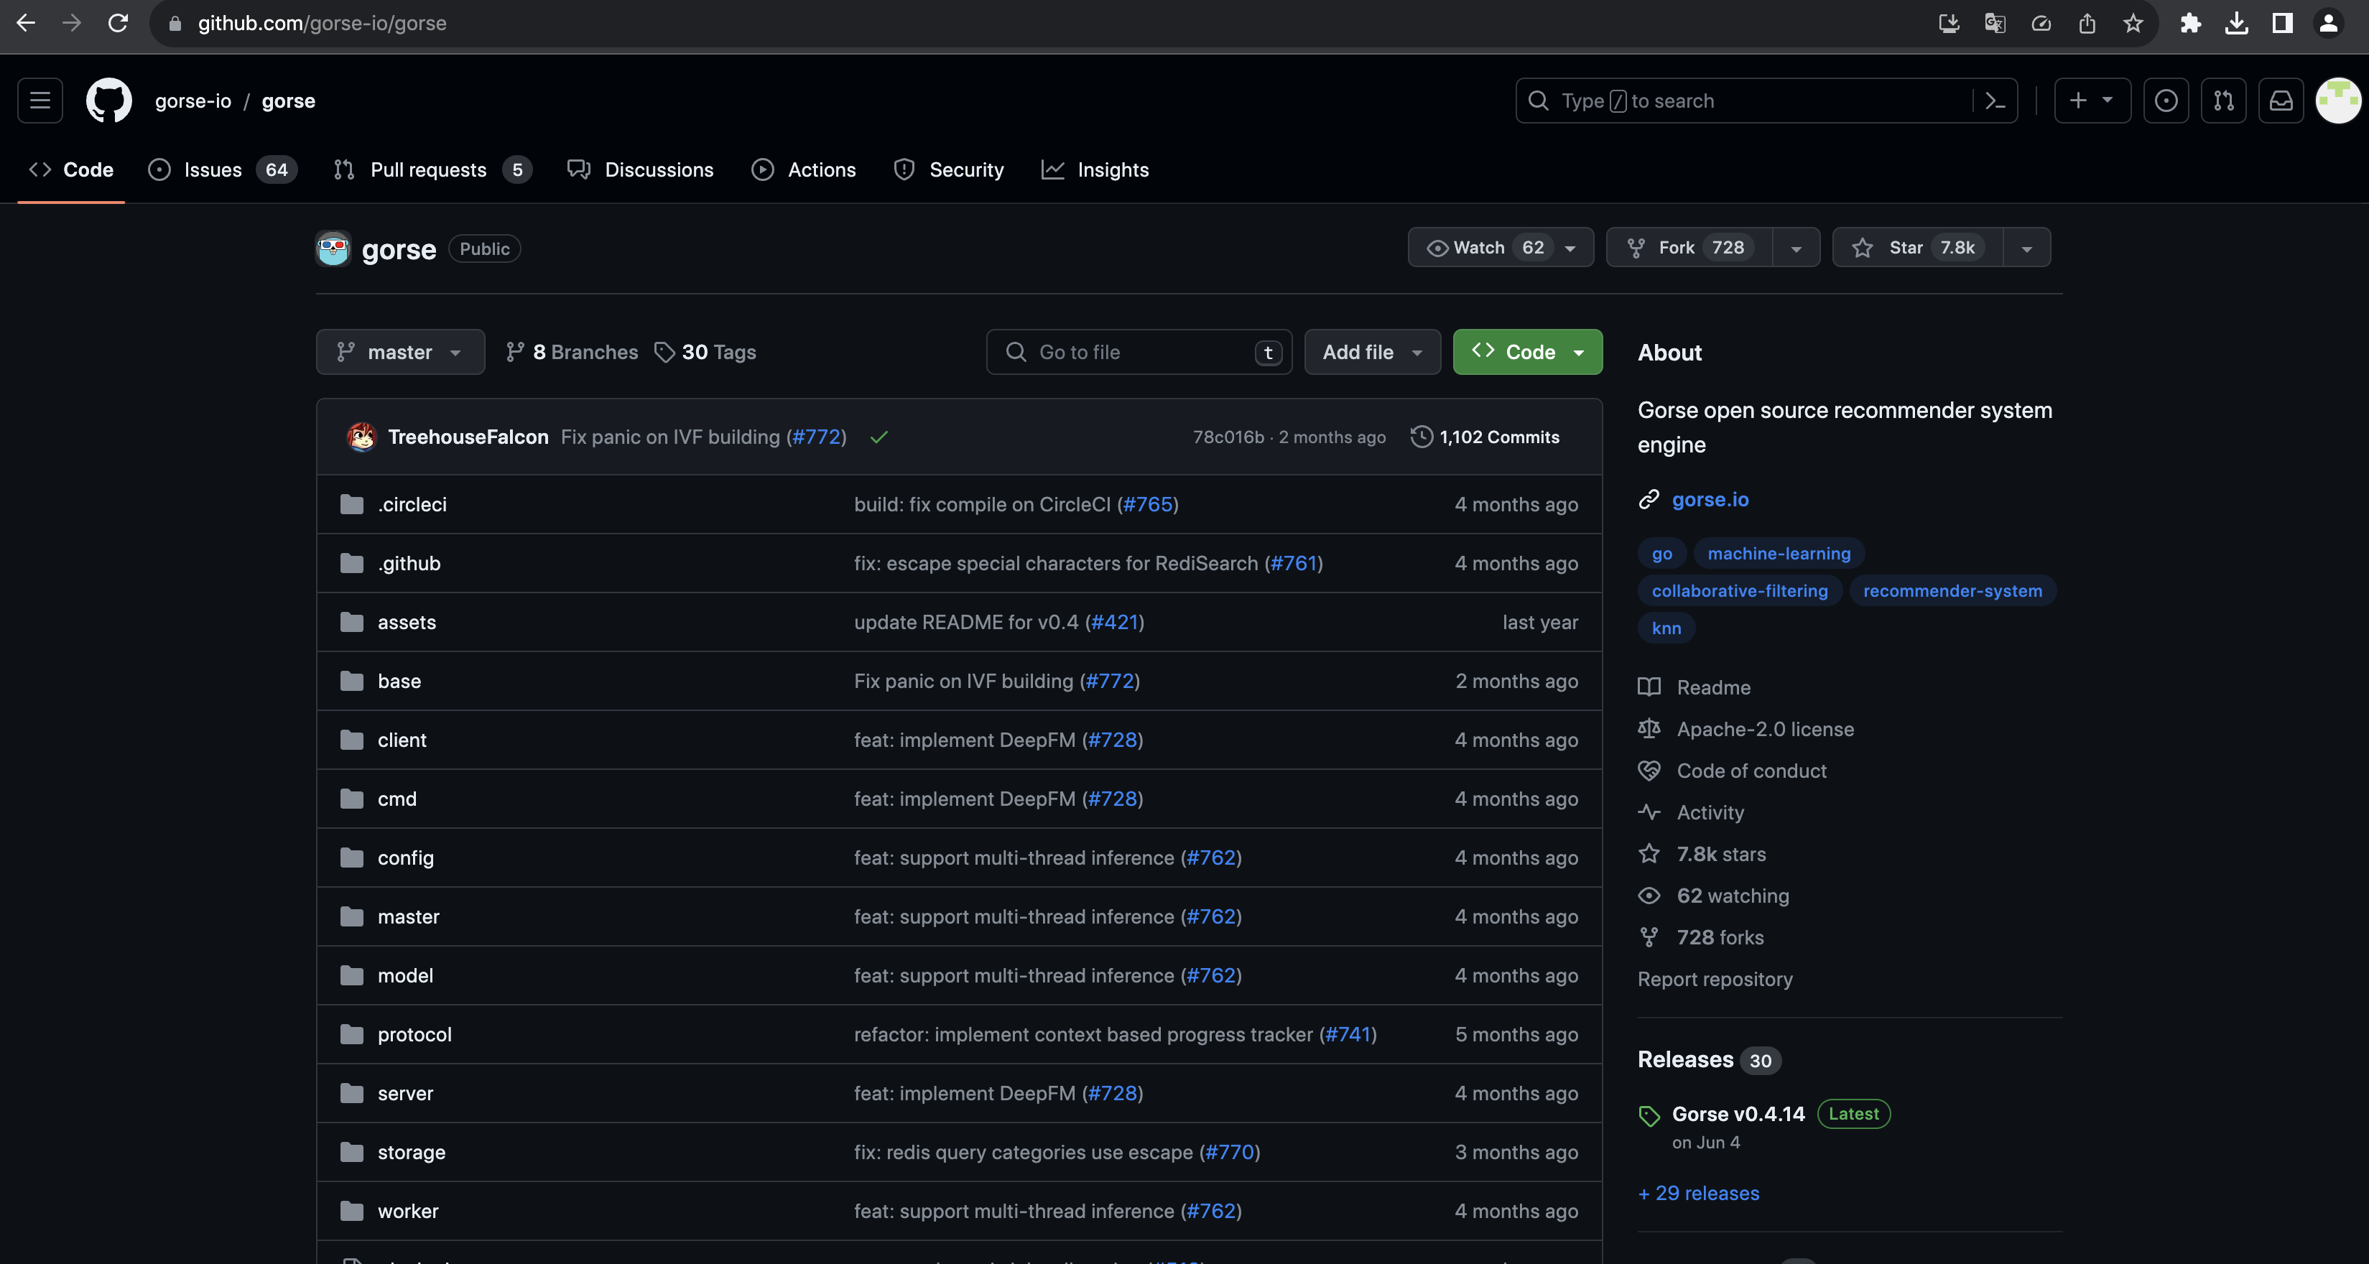2369x1264 pixels.
Task: Click the gorse repository avatar image
Action: [333, 248]
